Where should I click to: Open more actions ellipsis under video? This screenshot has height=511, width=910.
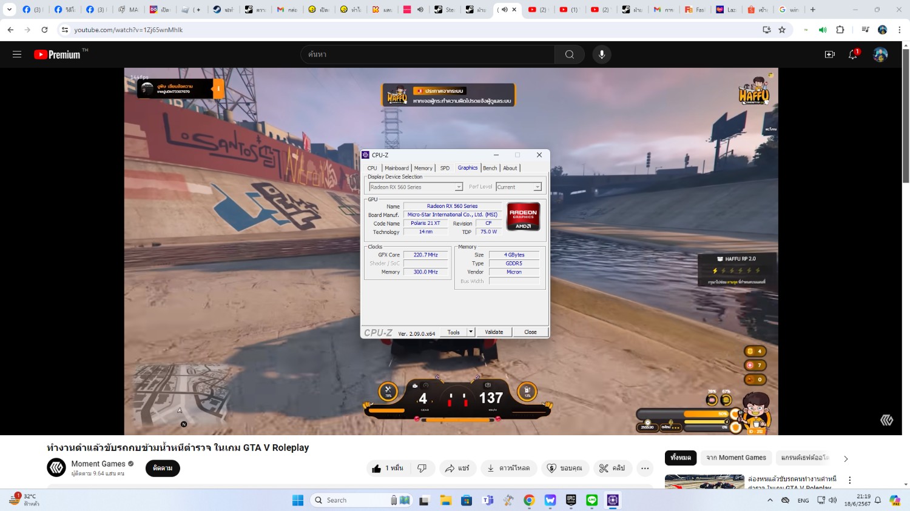tap(645, 468)
